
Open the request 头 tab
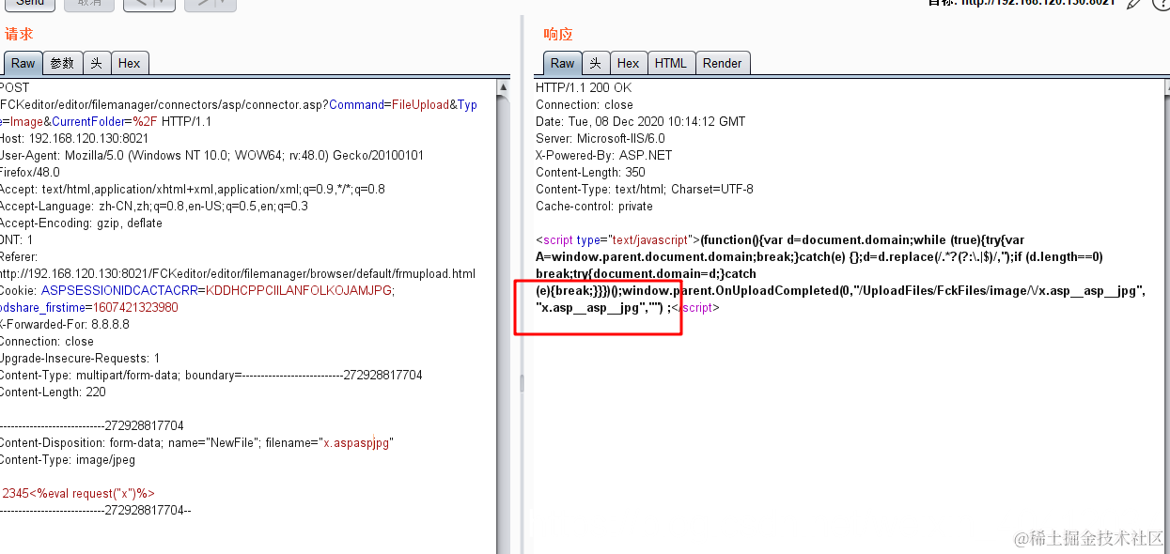pos(97,63)
